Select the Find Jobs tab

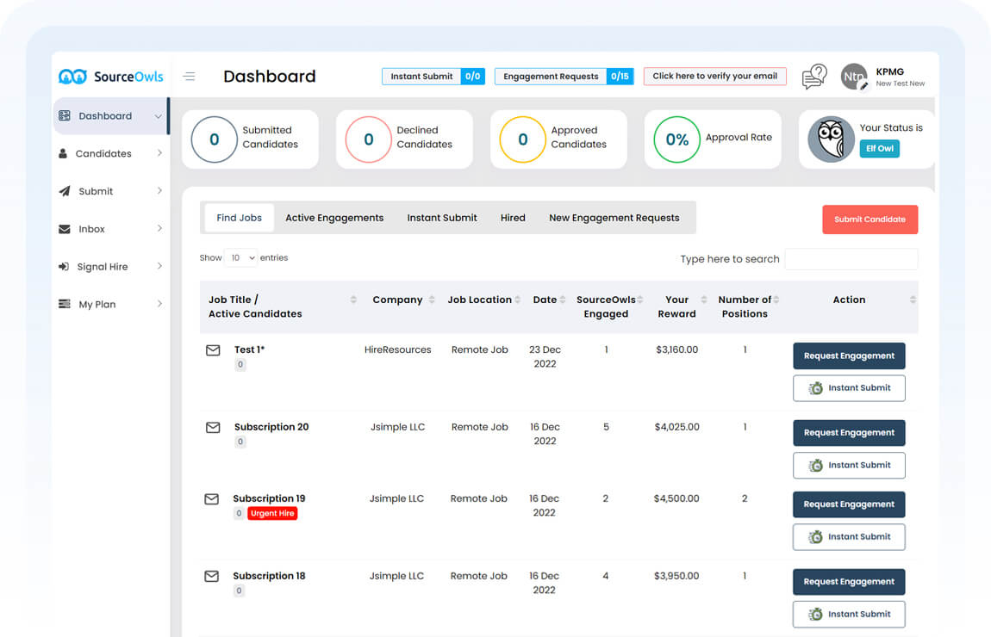[239, 218]
